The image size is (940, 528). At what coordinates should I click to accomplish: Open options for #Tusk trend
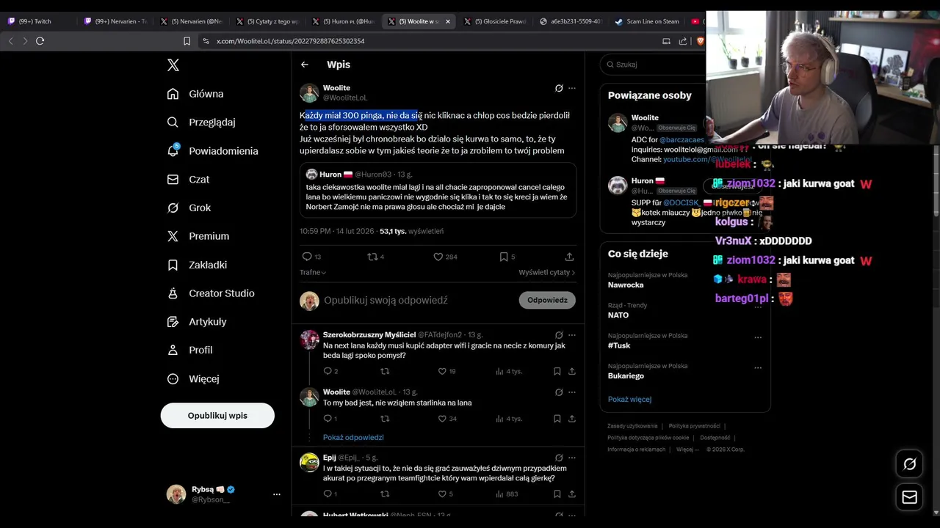coord(758,337)
